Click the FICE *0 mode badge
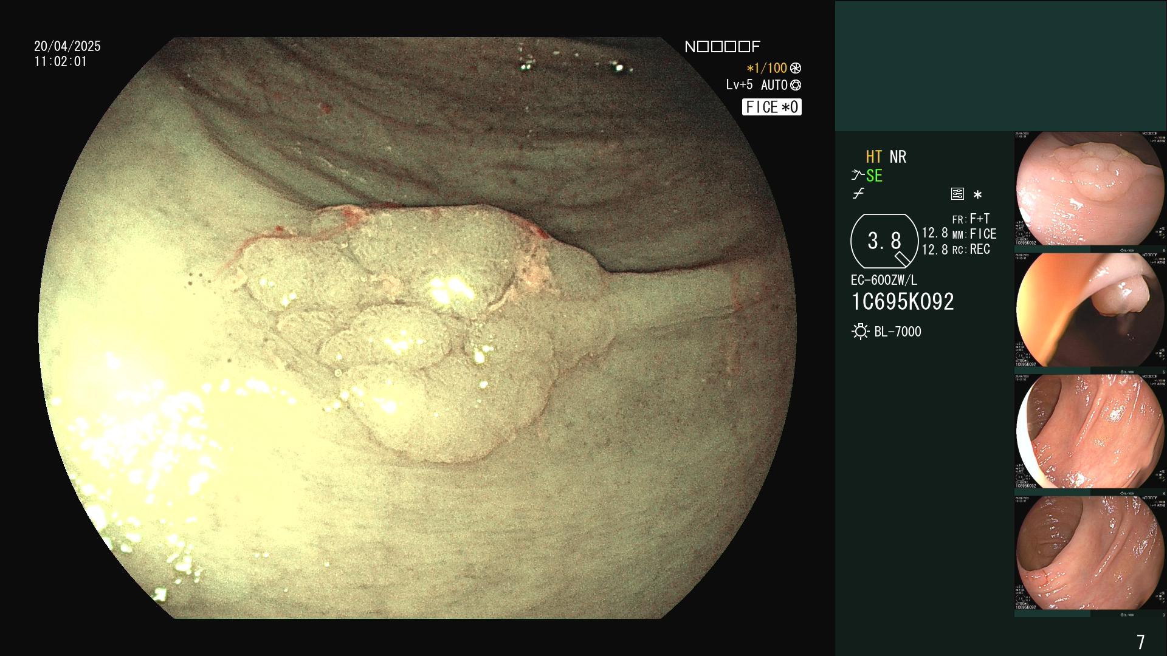The image size is (1167, 656). coord(772,107)
